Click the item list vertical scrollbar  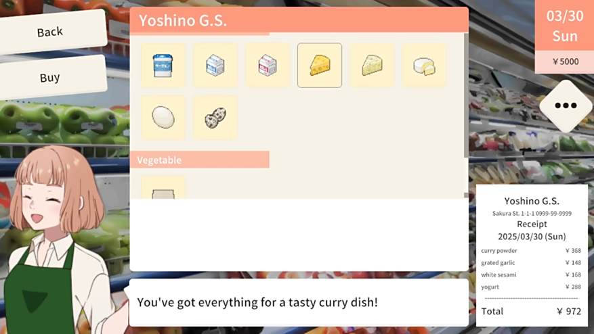[466, 95]
